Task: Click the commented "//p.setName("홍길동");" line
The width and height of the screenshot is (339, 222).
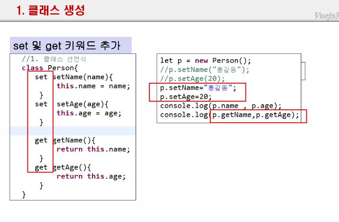Action: (x=205, y=69)
